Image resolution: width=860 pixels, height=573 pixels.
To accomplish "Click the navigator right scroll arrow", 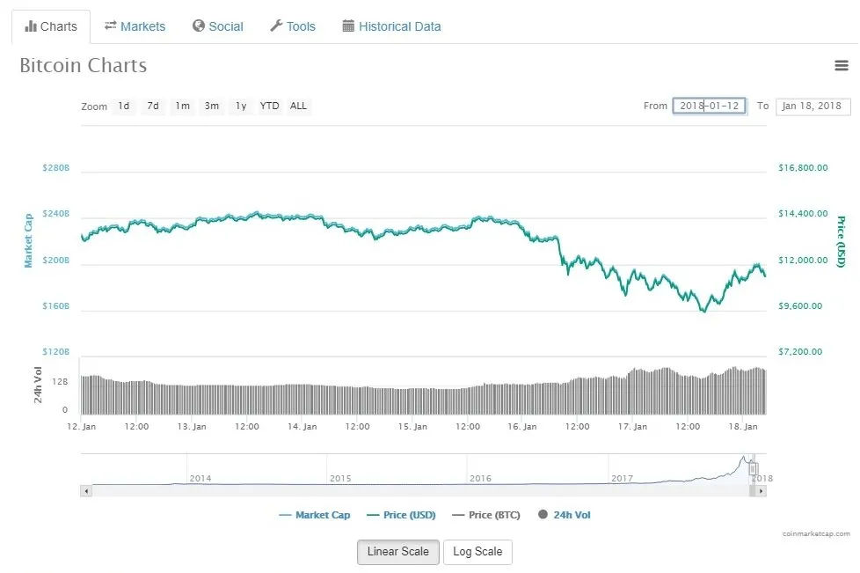I will 760,490.
